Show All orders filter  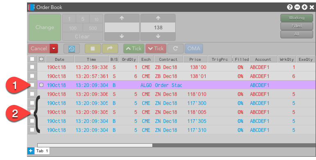[297, 34]
